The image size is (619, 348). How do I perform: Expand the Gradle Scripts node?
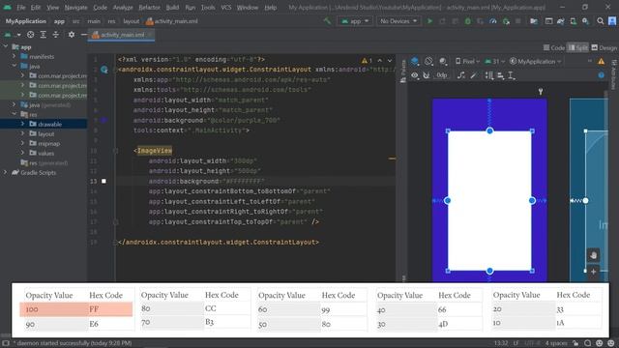(x=5, y=172)
